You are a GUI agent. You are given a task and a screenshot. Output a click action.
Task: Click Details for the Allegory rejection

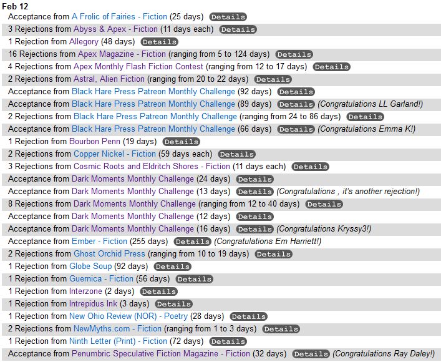[x=159, y=42]
